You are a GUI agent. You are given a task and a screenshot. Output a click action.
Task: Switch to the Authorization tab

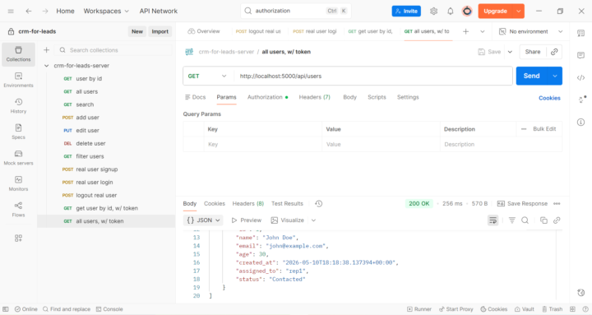[x=268, y=97]
